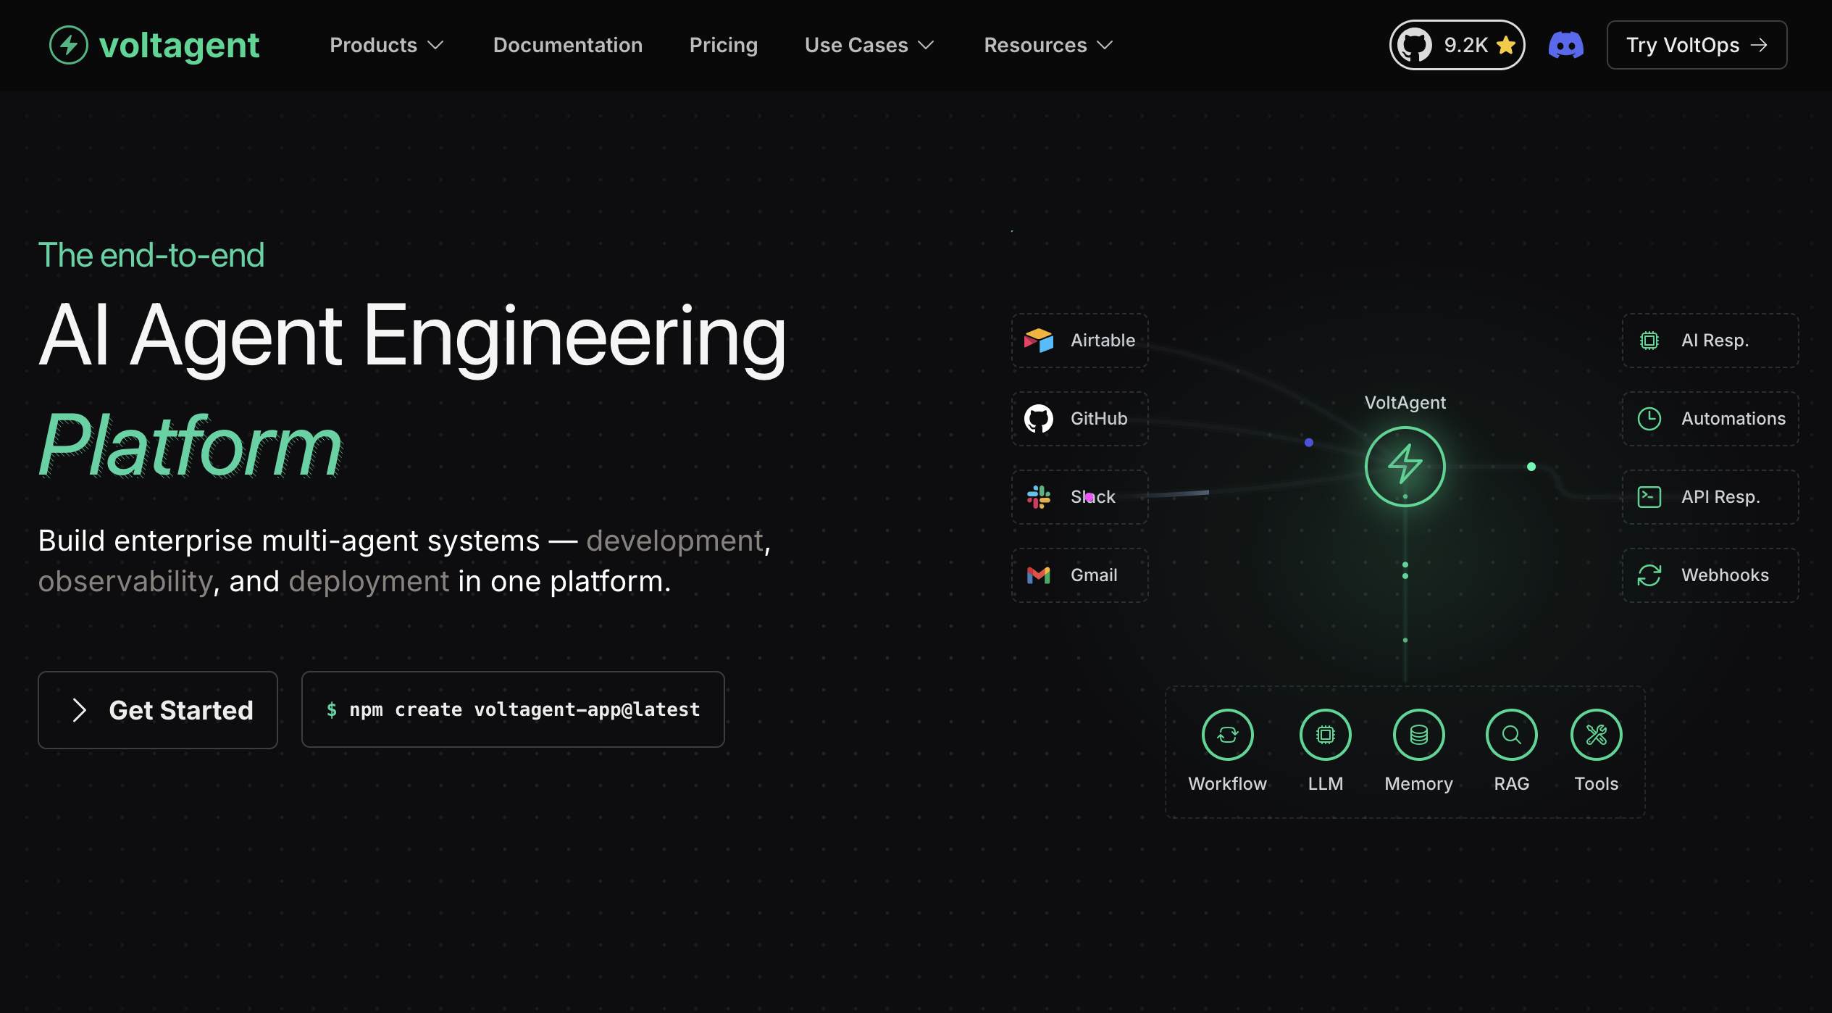Click the arrow icon in Try VoltOps

[x=1759, y=45]
